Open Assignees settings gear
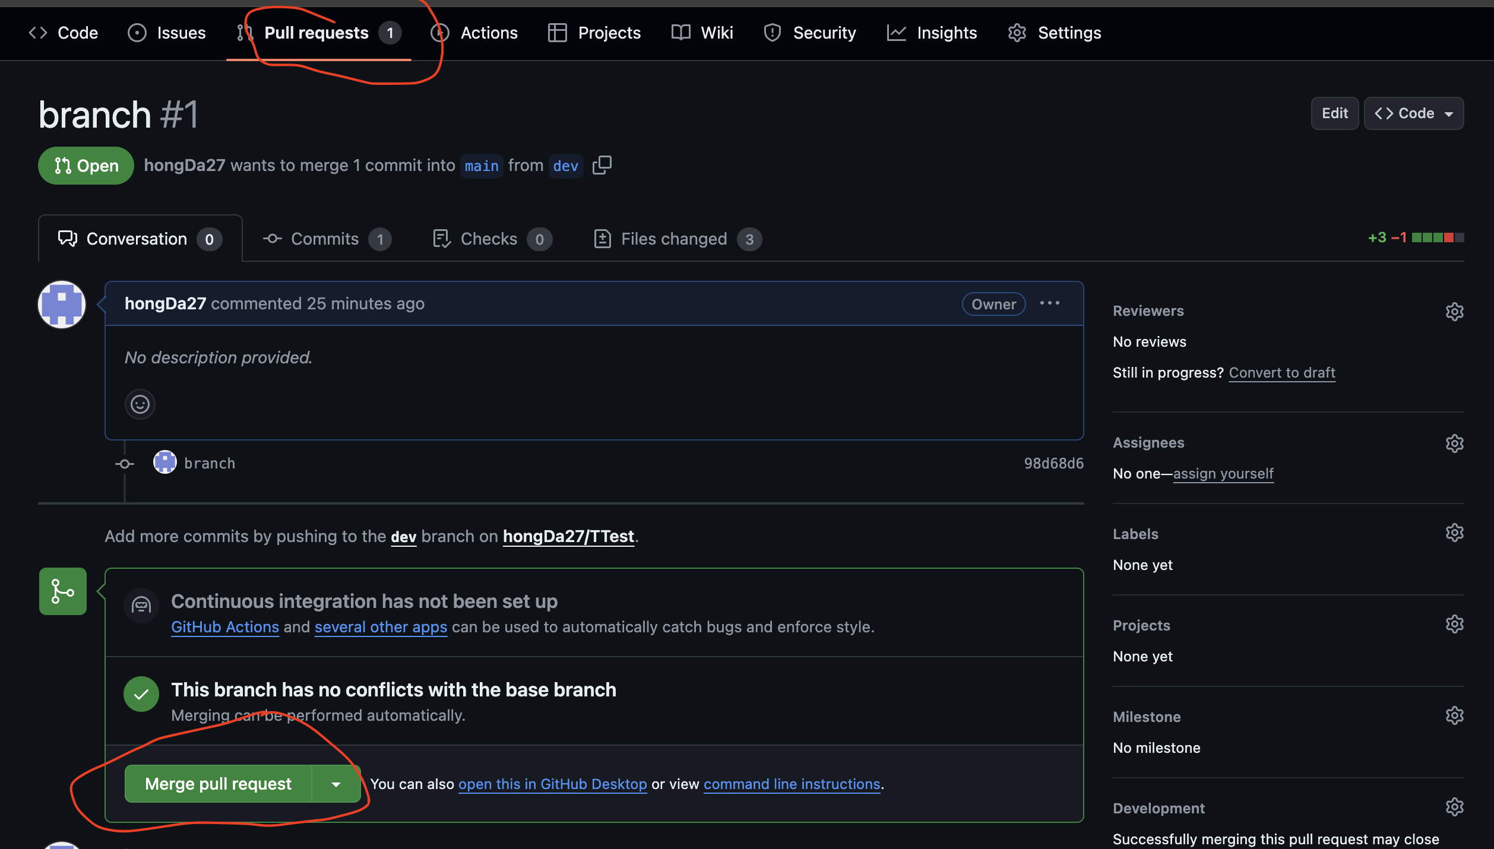 (x=1454, y=443)
